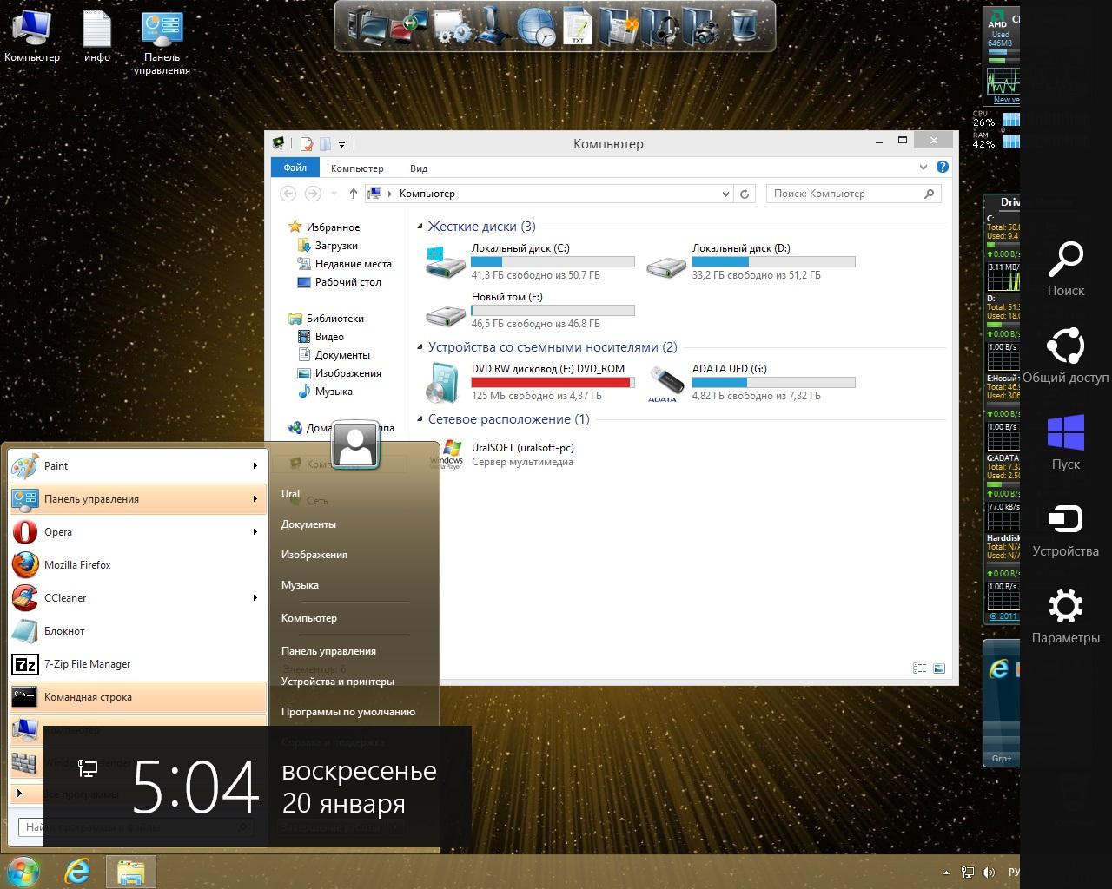Collapse the Жесткие диски group
The width and height of the screenshot is (1112, 889).
pos(420,227)
